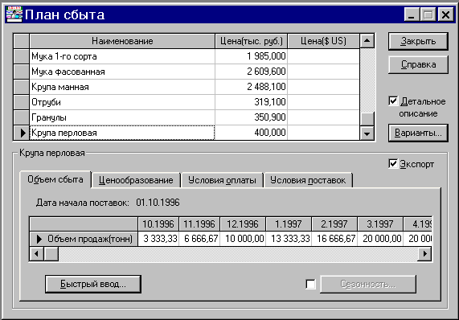Screen dimensions: 459x320
Task: Click the sales table scroll left arrow
Action: click(x=37, y=253)
